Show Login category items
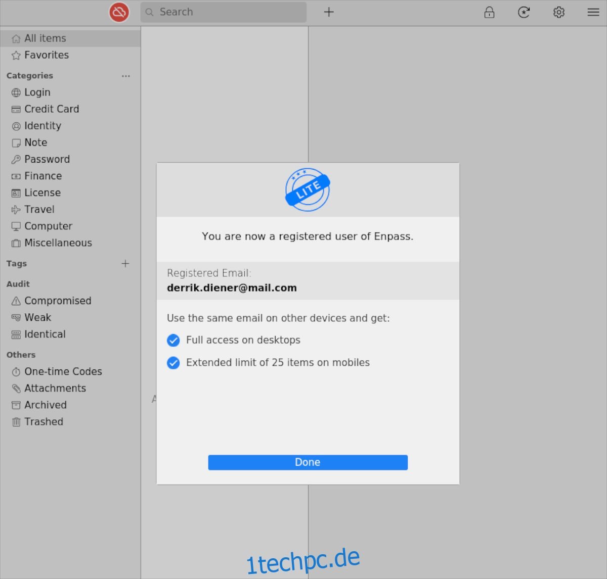This screenshot has width=607, height=579. coord(70,92)
